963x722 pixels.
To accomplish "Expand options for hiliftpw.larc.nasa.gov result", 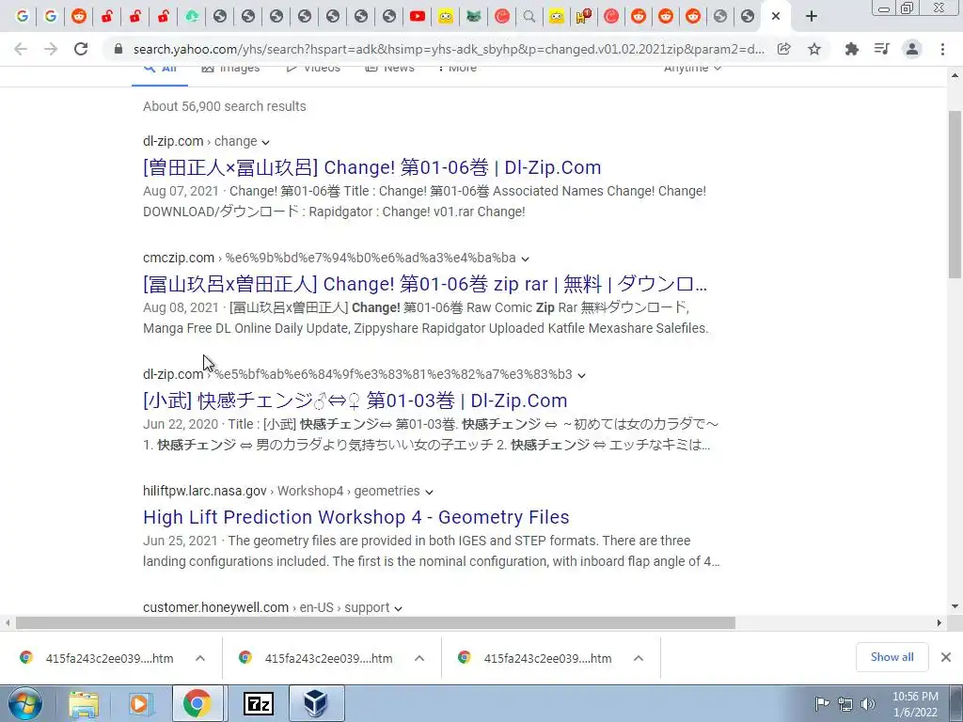I will tap(429, 492).
